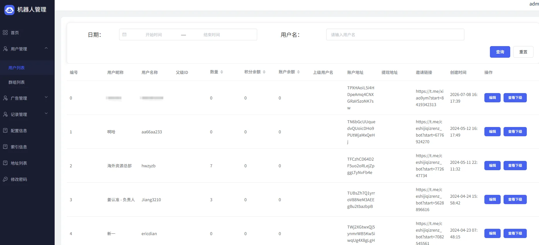
Task: Click 编辑 for user aa66aa233
Action: pyautogui.click(x=492, y=132)
